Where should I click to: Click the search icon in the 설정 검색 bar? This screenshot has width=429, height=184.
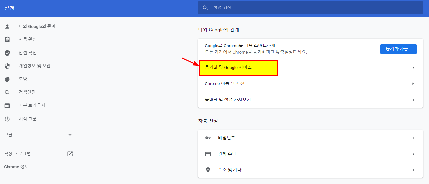[205, 8]
